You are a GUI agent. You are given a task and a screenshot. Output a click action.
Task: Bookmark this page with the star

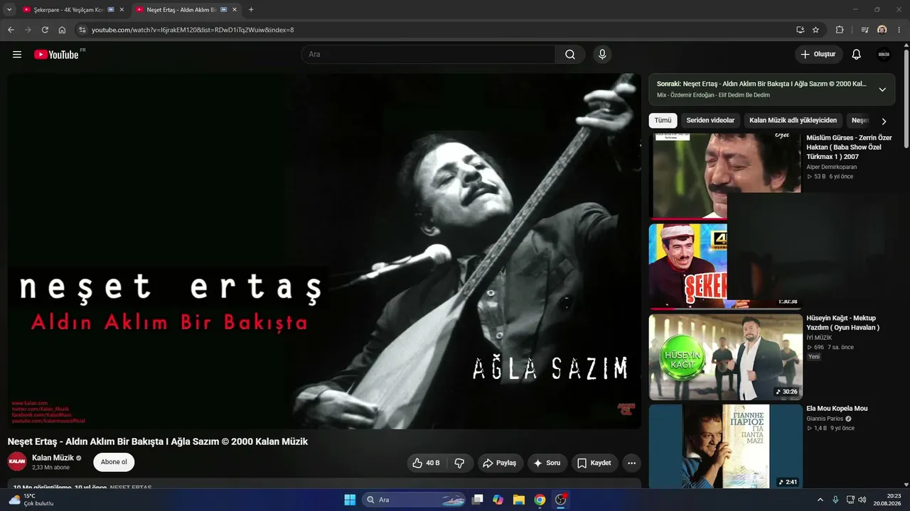pyautogui.click(x=815, y=30)
